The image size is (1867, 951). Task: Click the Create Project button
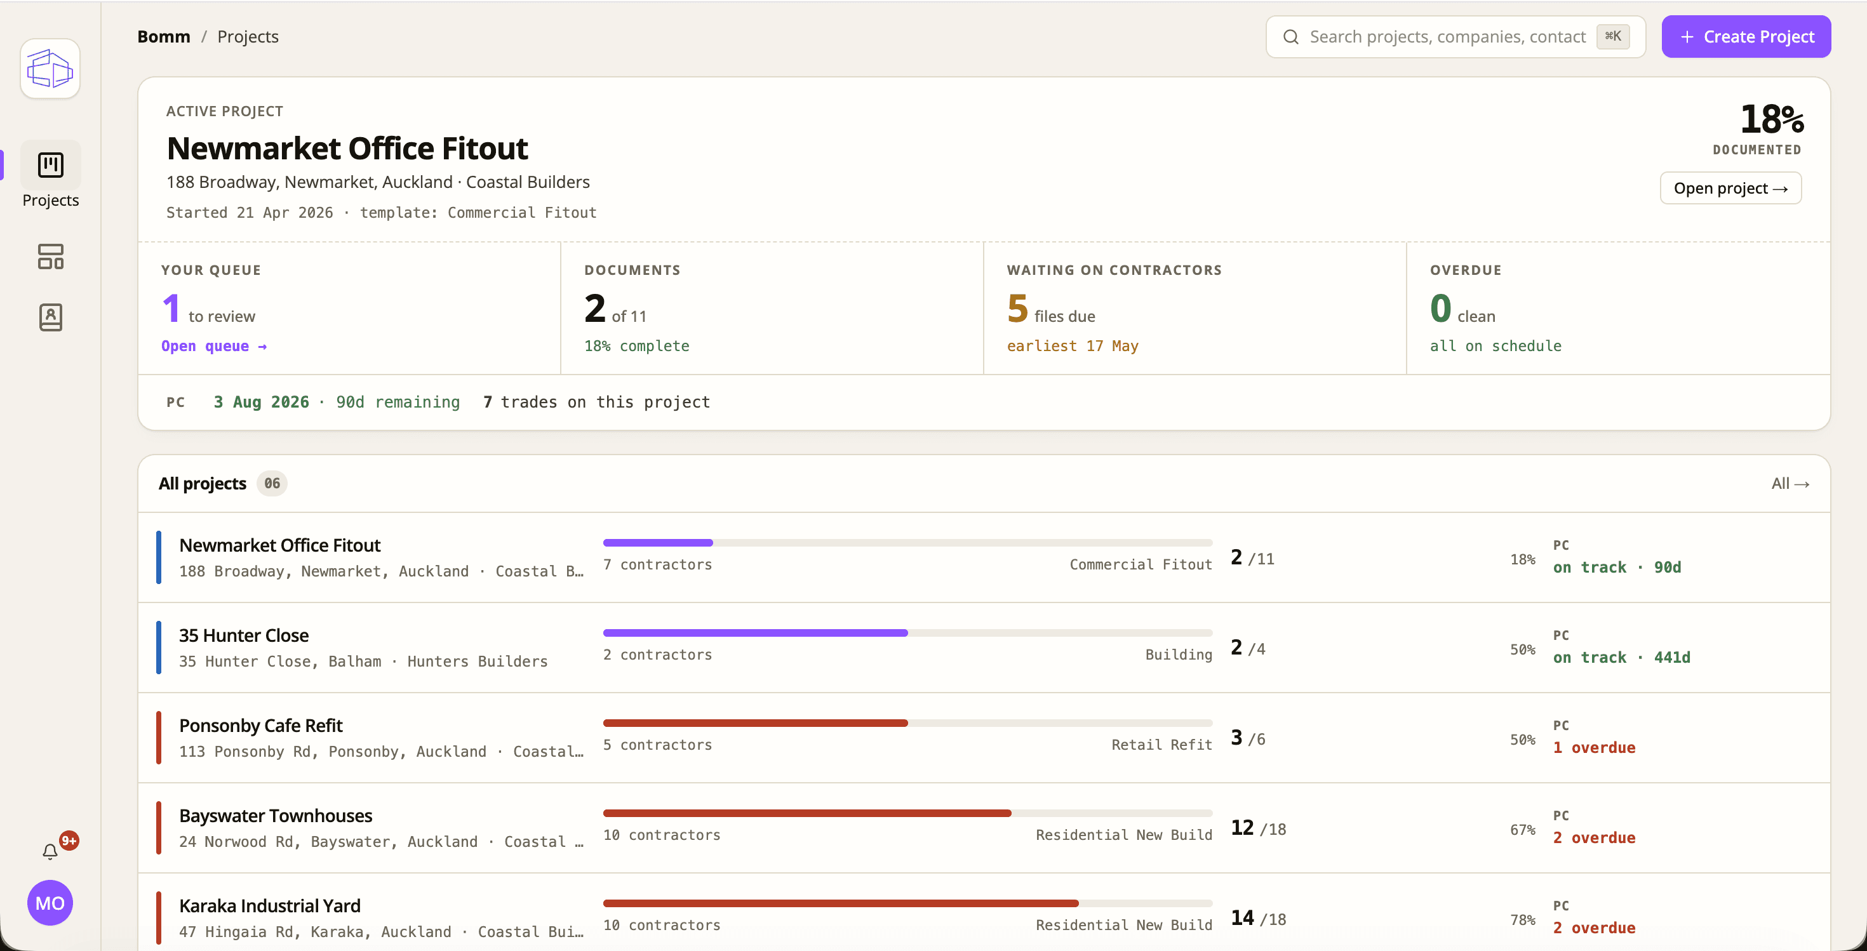[x=1746, y=36]
